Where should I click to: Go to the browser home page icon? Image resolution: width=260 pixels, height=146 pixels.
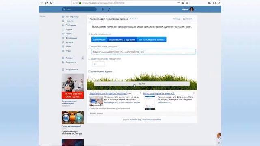[x=51, y=3]
